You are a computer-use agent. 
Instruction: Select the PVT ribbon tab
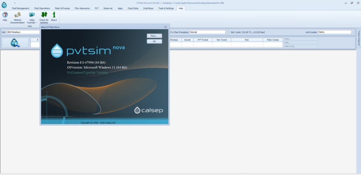[97, 8]
